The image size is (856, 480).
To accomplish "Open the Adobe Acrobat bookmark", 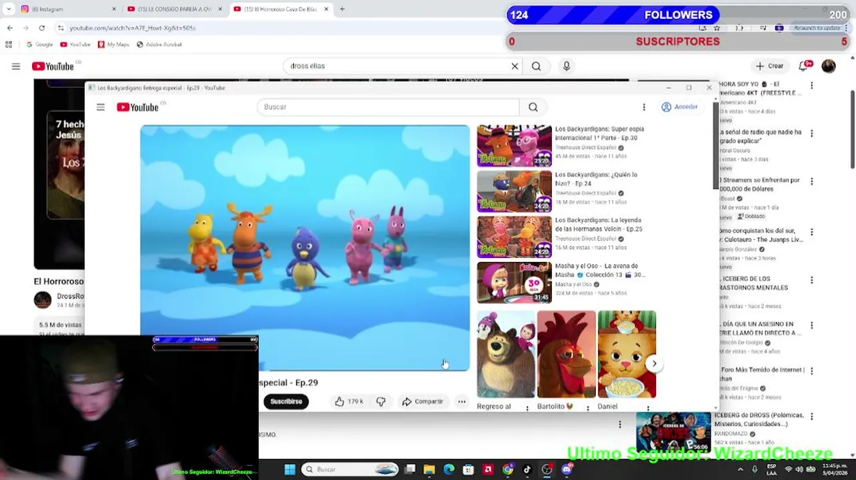I will 159,45.
